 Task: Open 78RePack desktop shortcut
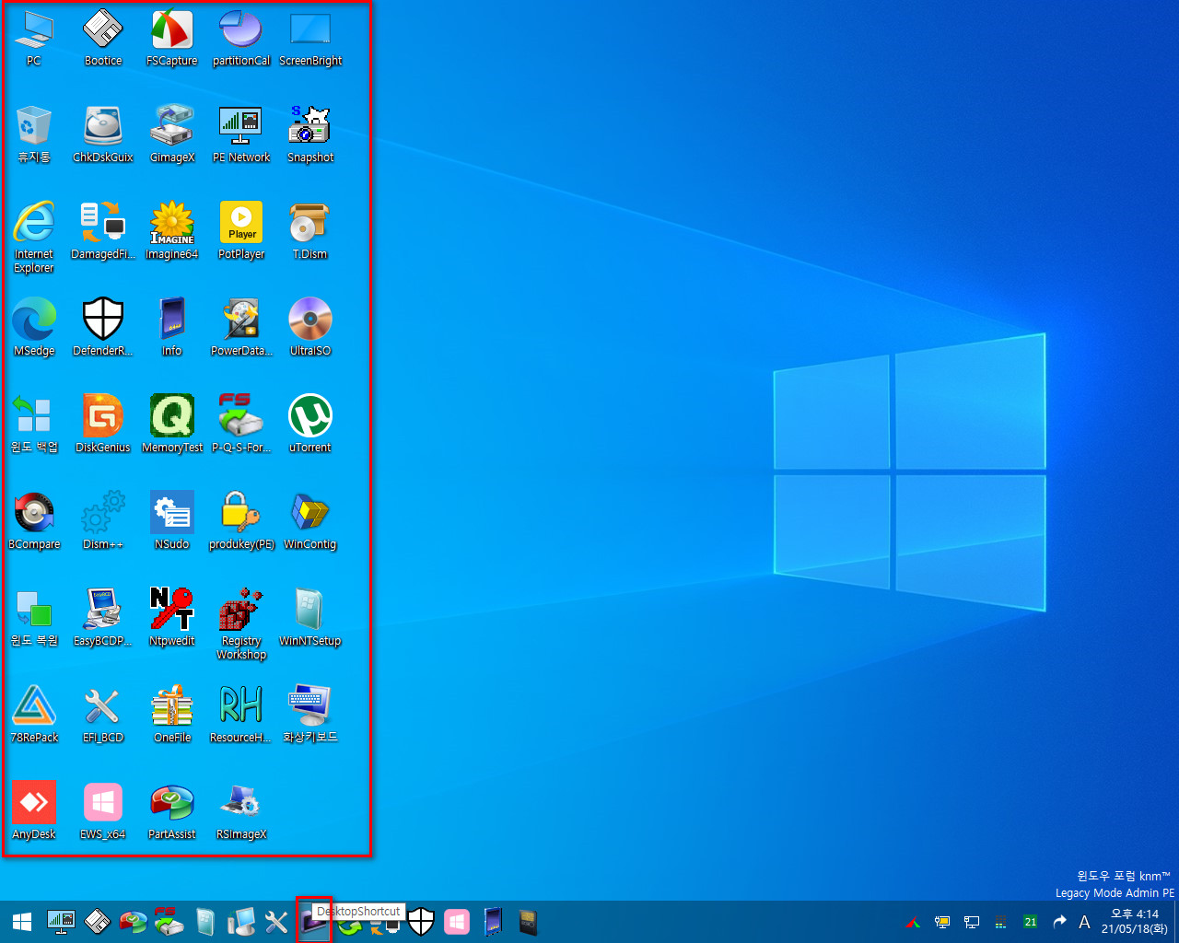click(x=34, y=716)
